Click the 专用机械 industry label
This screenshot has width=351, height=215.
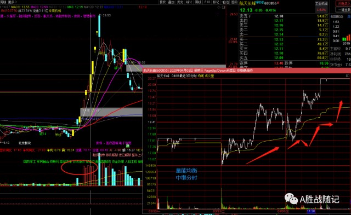coord(55,11)
